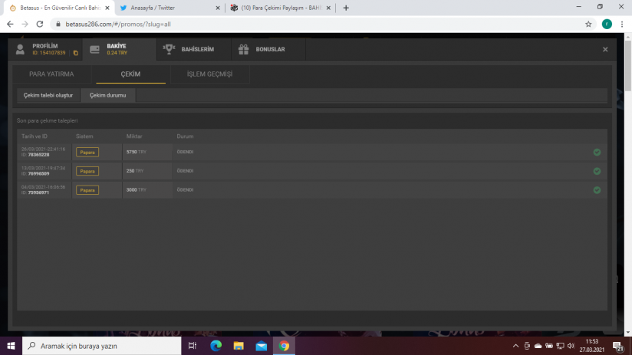Click green checkmark of 3000 TRY withdrawal

597,190
